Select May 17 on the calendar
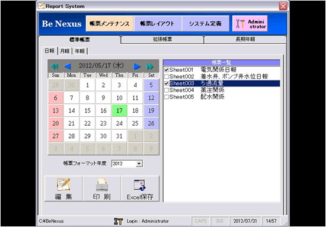 tap(119, 111)
